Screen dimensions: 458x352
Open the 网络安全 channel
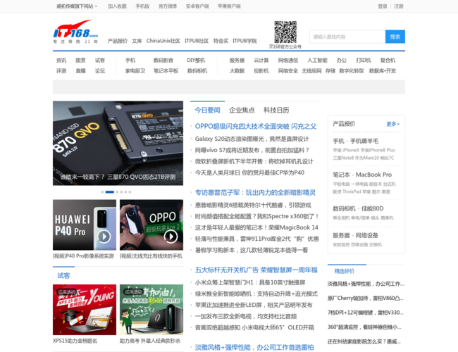pyautogui.click(x=288, y=70)
